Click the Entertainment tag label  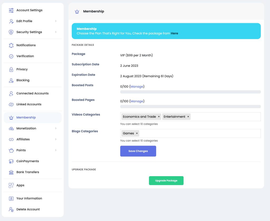(x=175, y=117)
